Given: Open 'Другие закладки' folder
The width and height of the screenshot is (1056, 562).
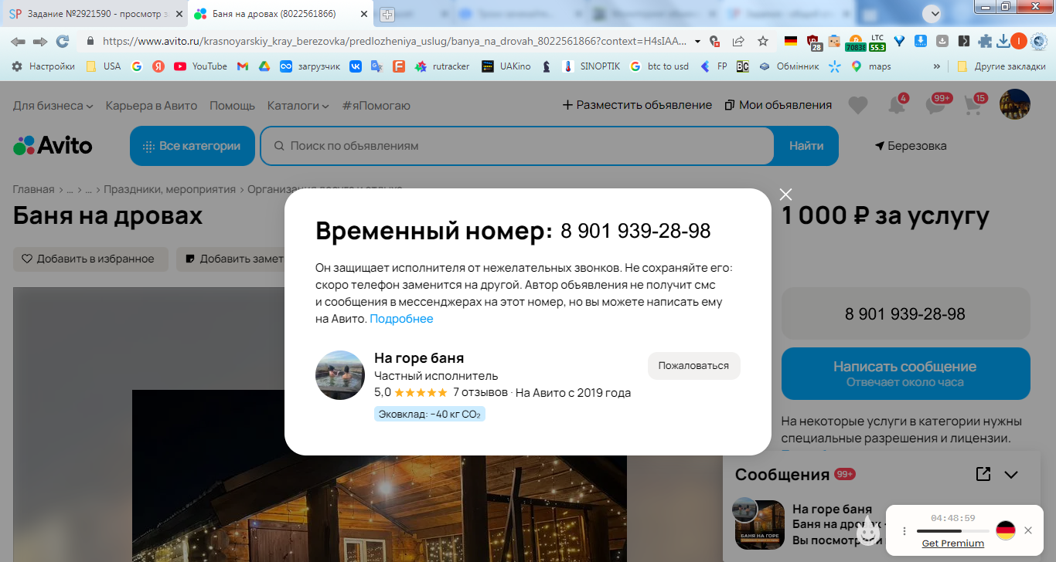Looking at the screenshot, I should 1001,66.
